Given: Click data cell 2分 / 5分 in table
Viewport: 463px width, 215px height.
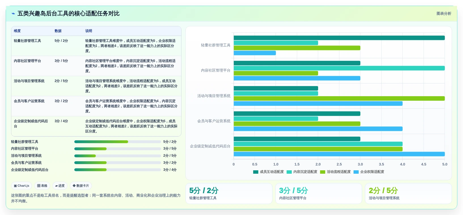Looking at the screenshot, I should pos(61,81).
